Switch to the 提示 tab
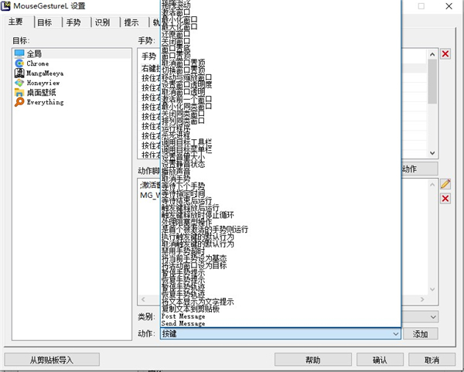The width and height of the screenshot is (464, 372). [131, 22]
